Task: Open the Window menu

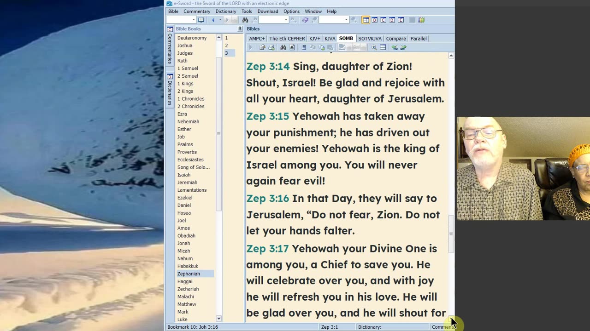Action: click(x=313, y=11)
